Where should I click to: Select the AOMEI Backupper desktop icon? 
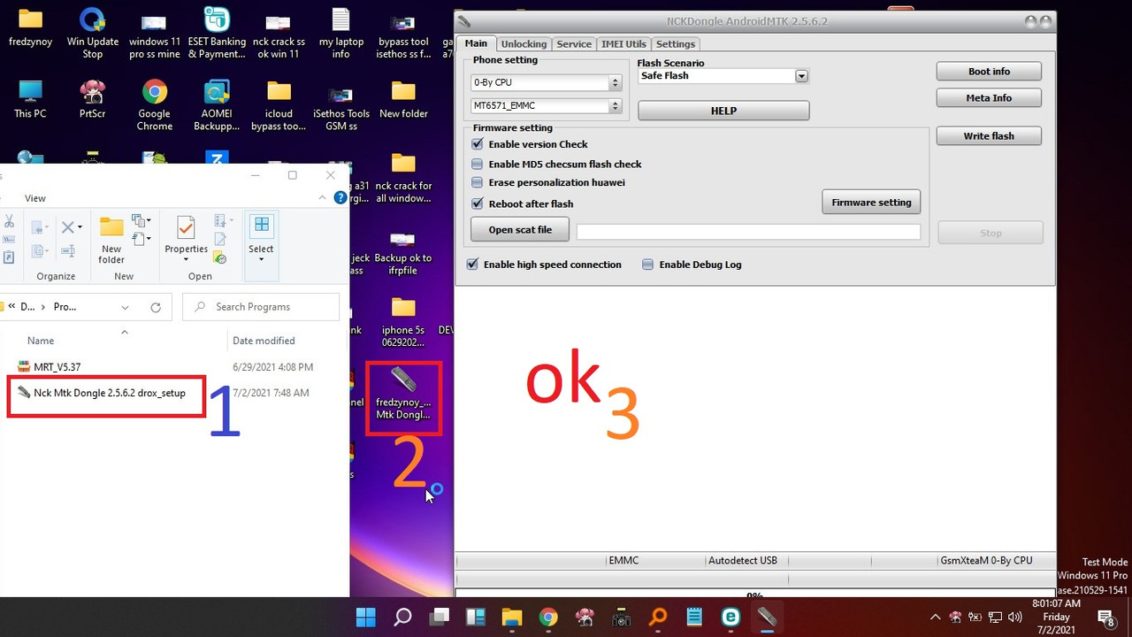click(217, 105)
